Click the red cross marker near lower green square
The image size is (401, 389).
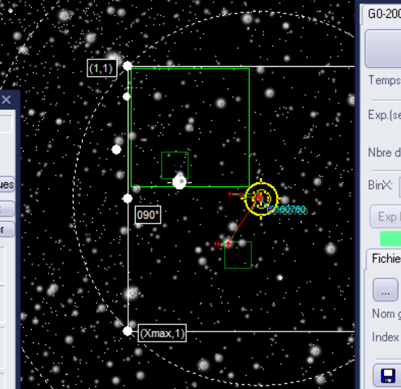tap(228, 244)
